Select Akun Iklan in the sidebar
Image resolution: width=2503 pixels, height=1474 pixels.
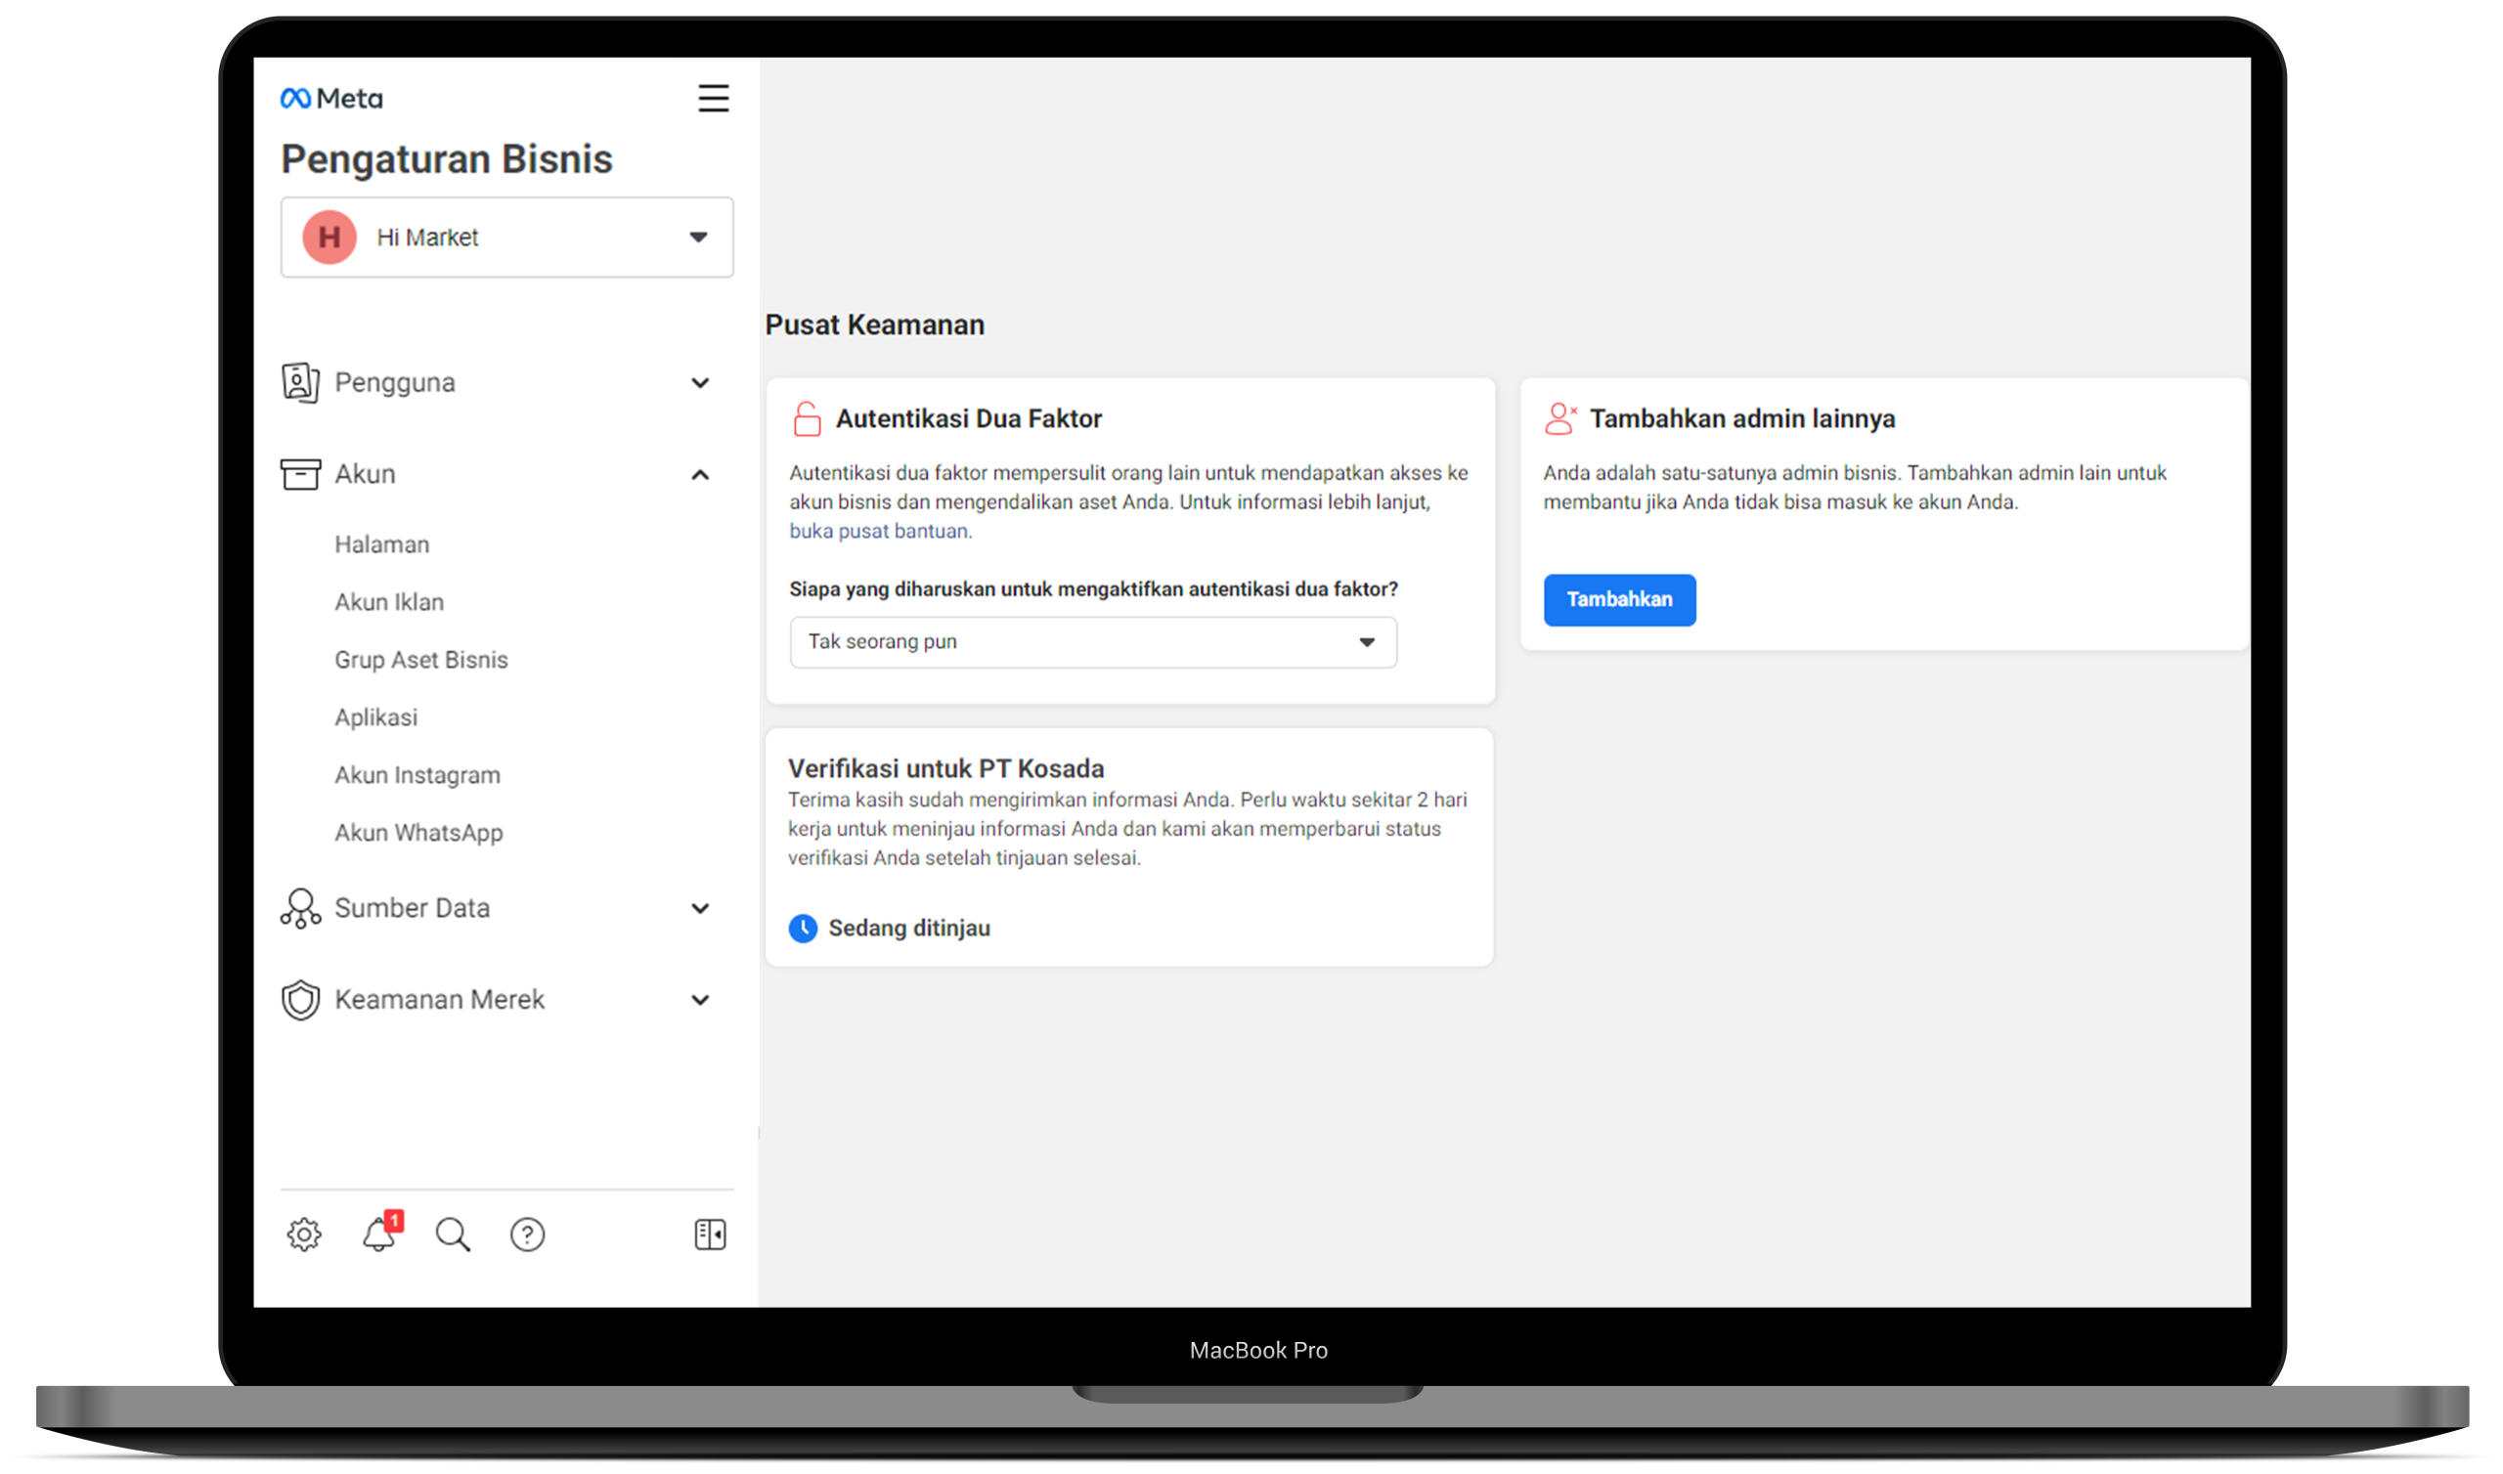coord(389,602)
